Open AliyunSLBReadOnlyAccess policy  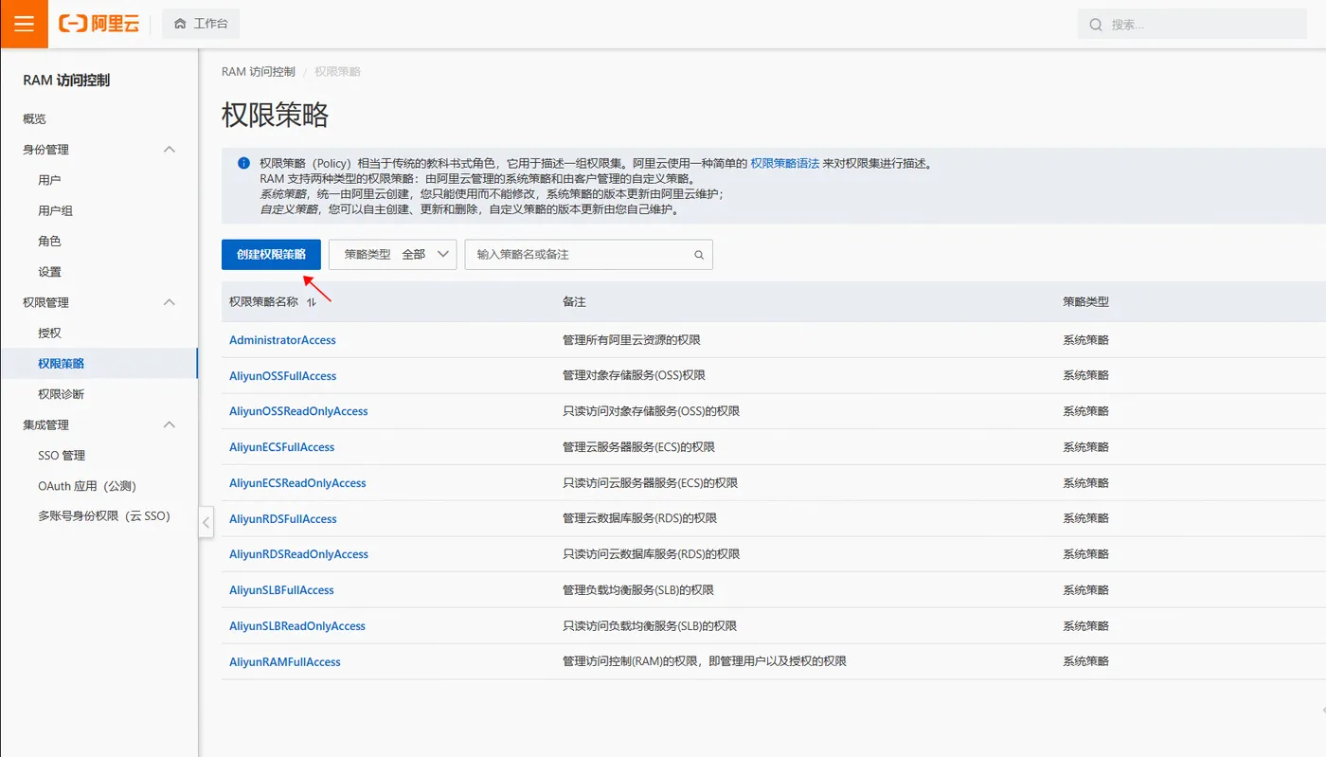pyautogui.click(x=297, y=626)
